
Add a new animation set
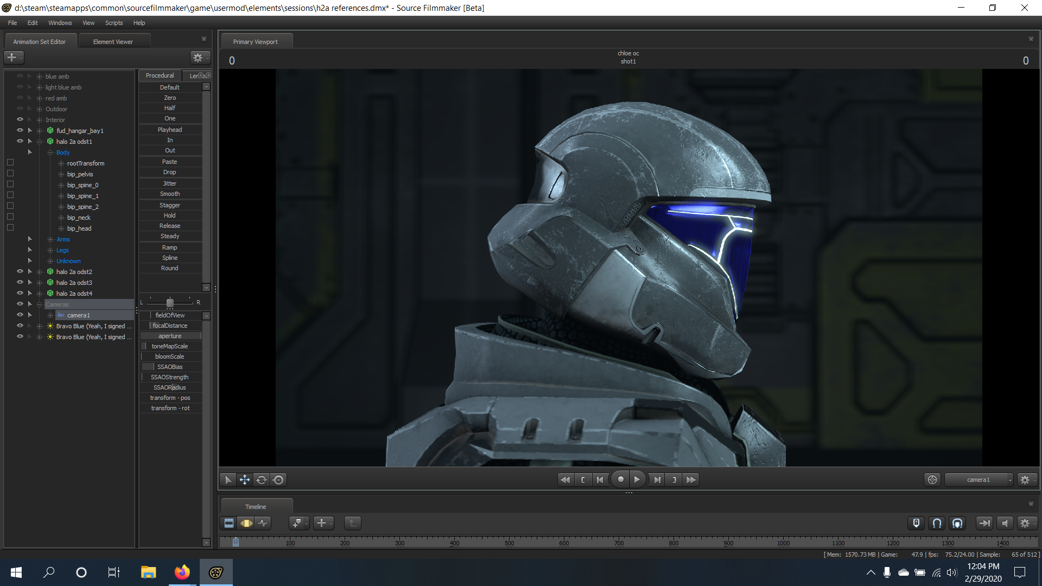14,58
